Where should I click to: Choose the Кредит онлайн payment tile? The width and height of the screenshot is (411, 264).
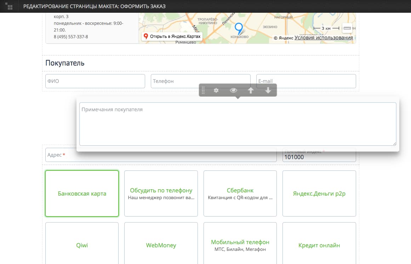[319, 245]
